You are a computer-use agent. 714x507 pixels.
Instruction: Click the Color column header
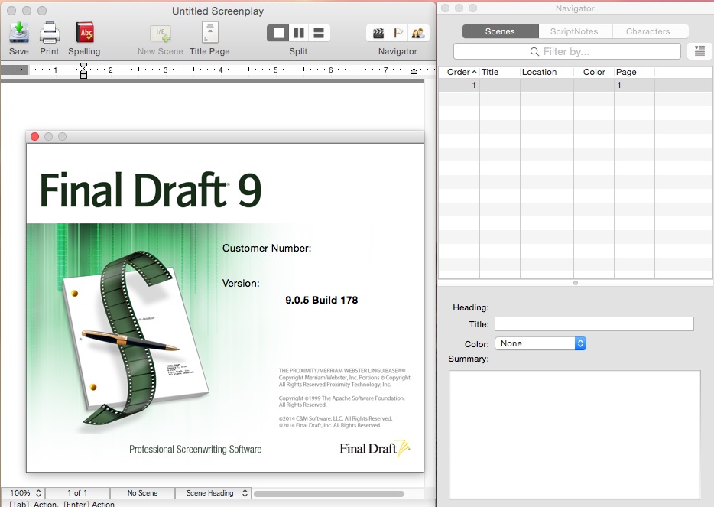click(594, 72)
